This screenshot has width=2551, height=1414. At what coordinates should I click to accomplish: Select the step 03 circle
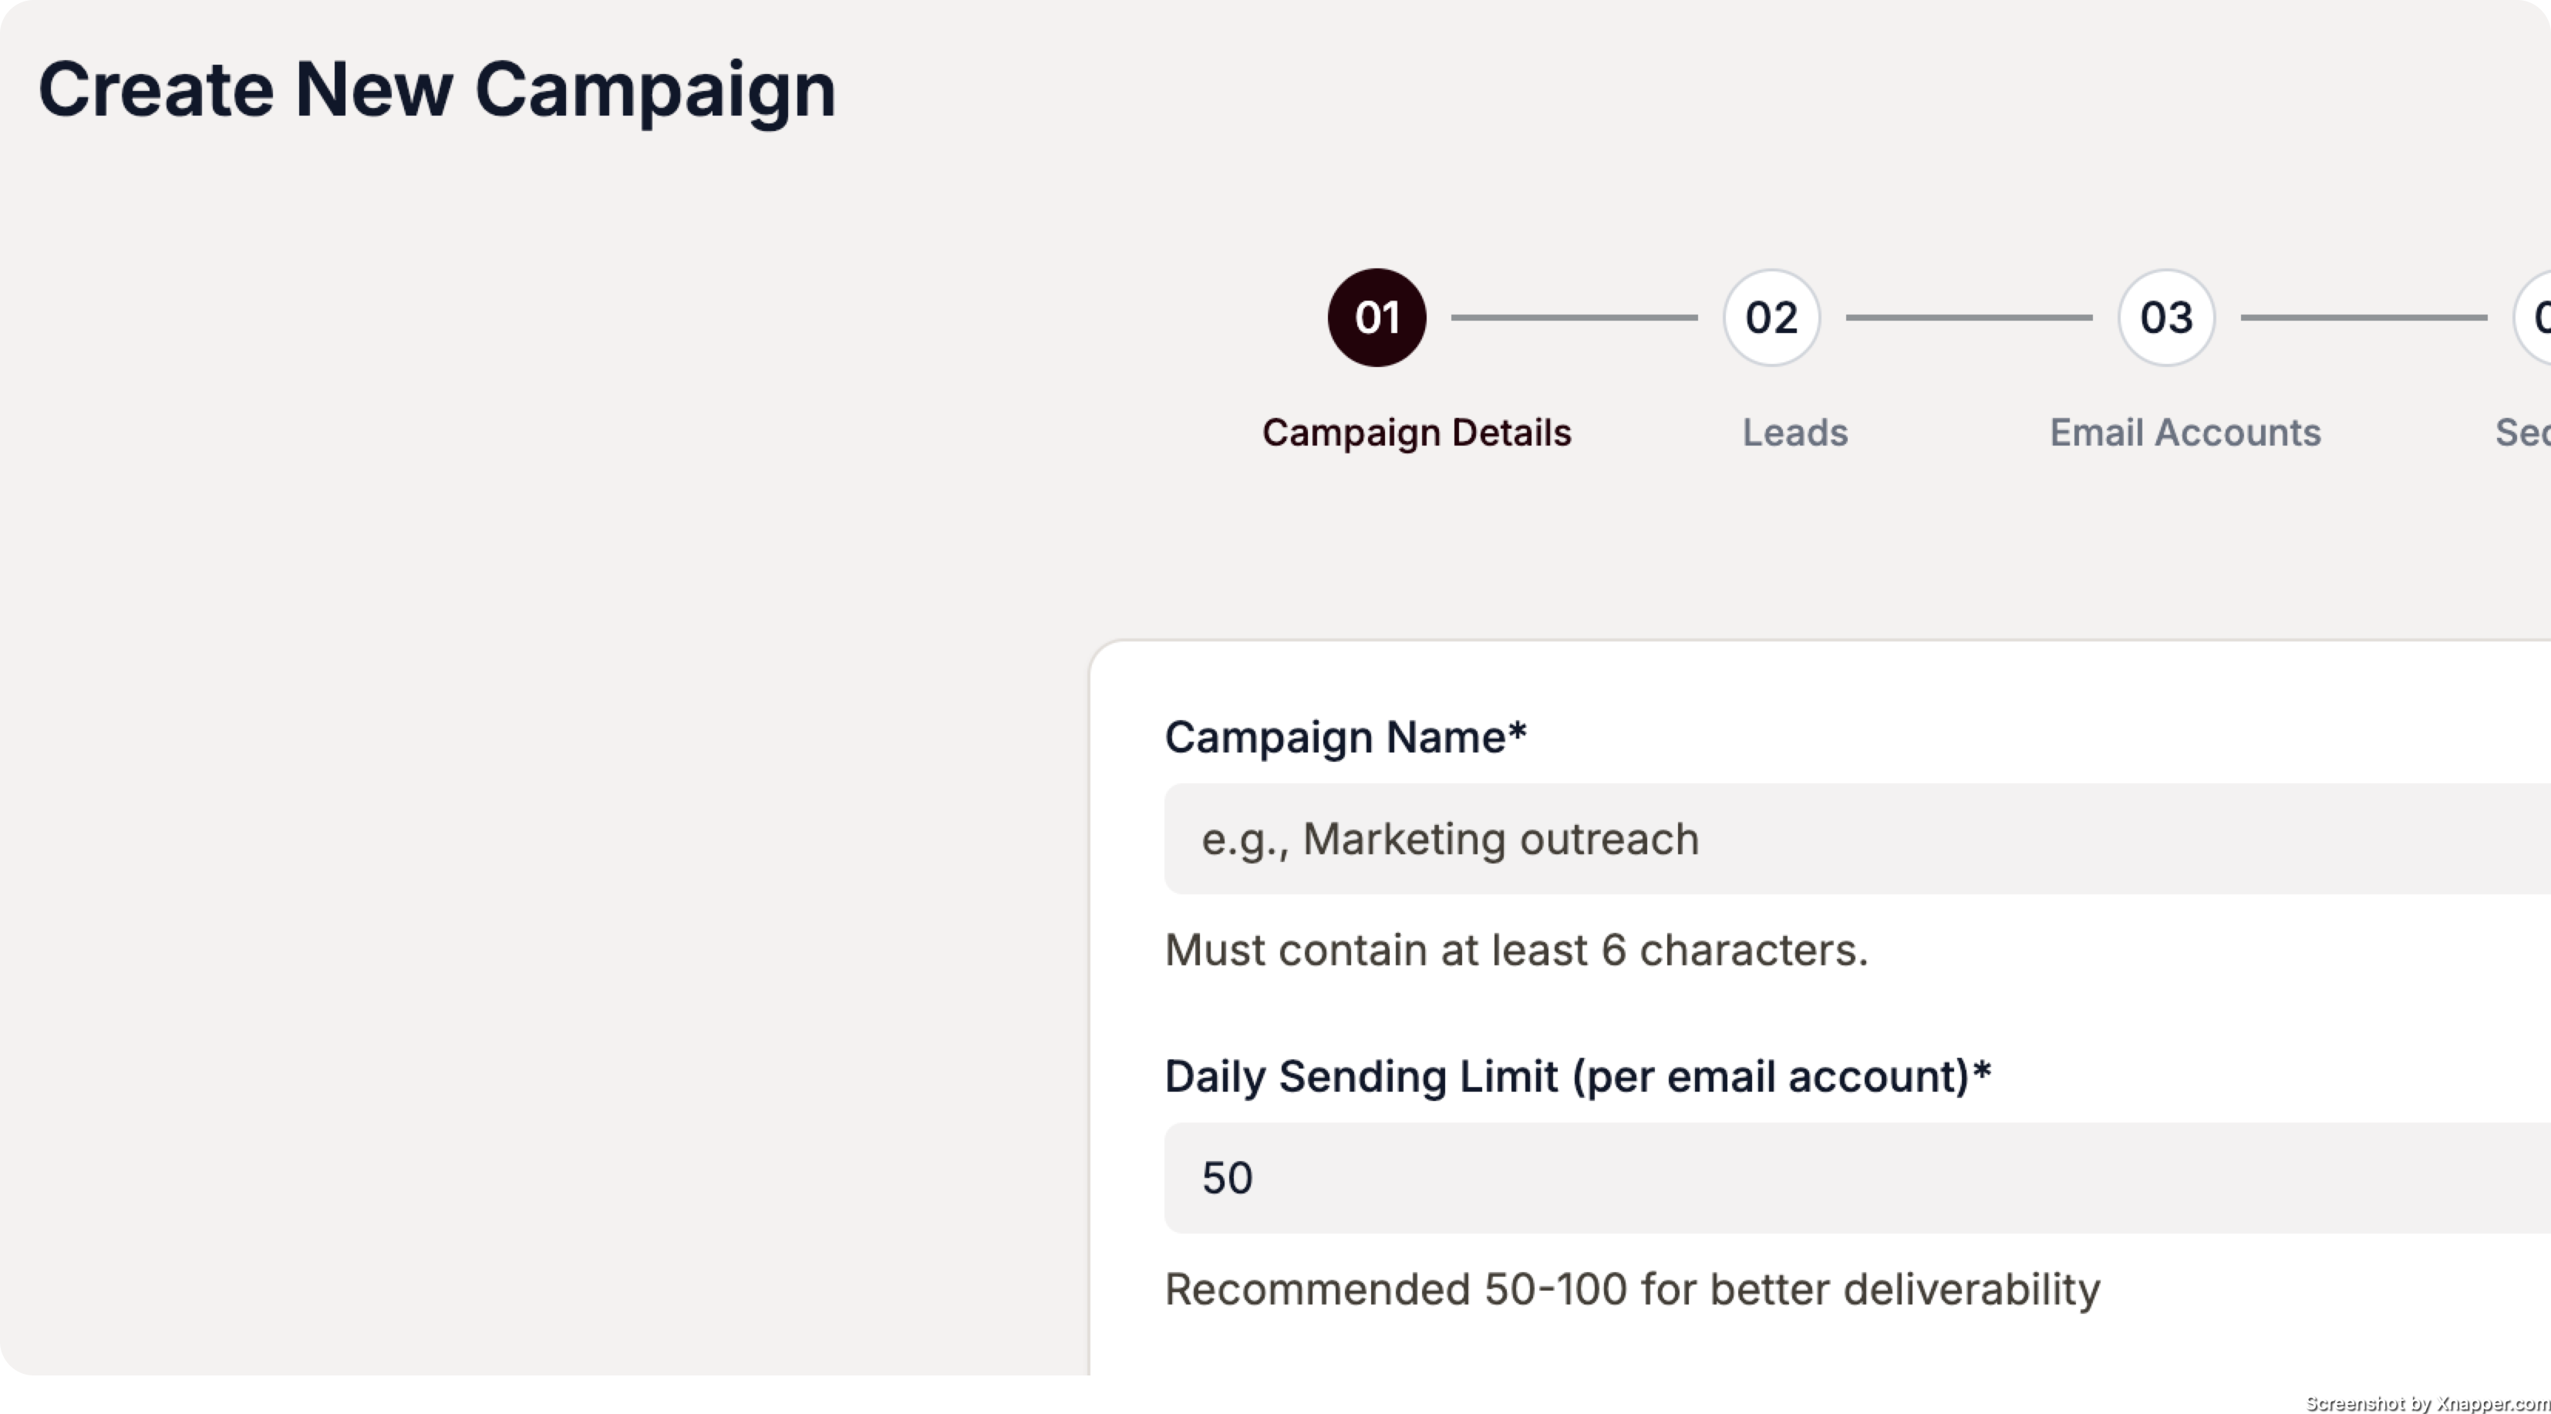[2165, 318]
